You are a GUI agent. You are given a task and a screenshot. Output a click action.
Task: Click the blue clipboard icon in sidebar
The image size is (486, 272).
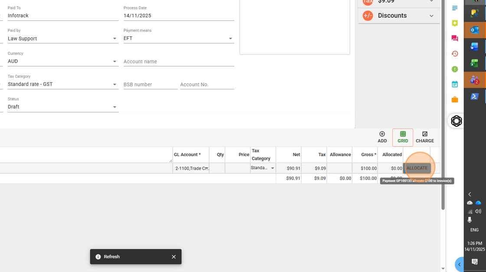(454, 84)
